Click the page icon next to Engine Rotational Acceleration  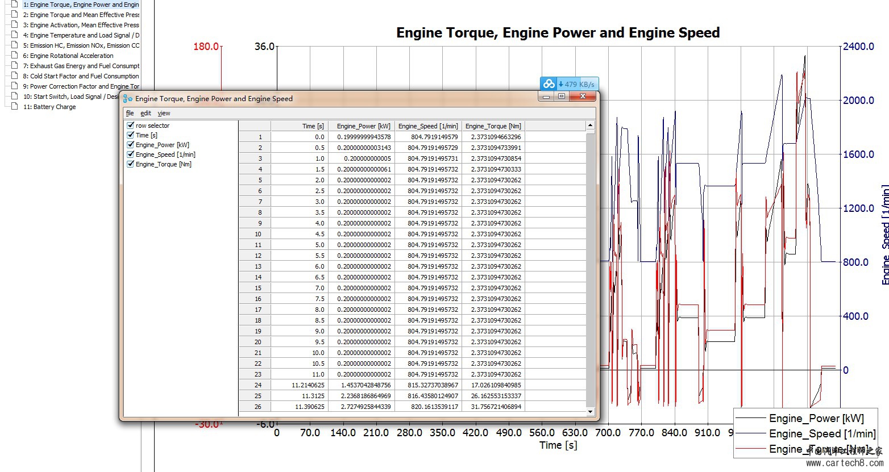click(x=15, y=56)
